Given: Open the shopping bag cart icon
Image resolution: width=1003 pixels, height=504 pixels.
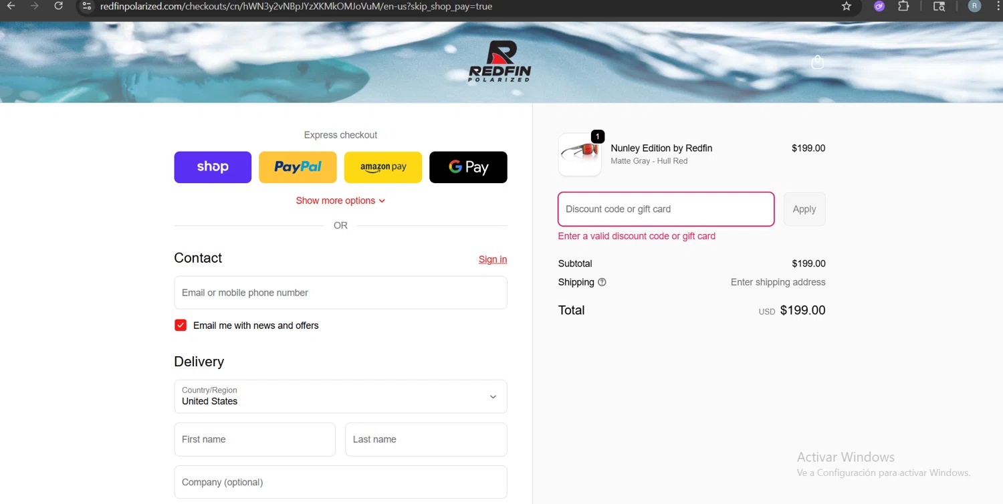Looking at the screenshot, I should tap(817, 62).
